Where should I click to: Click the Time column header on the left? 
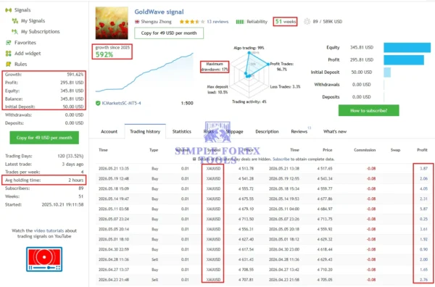coord(103,150)
